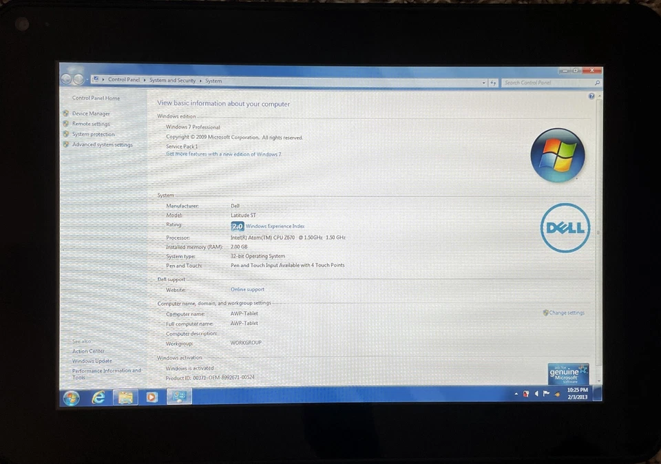Launch Internet Explorer from the taskbar

pos(98,397)
